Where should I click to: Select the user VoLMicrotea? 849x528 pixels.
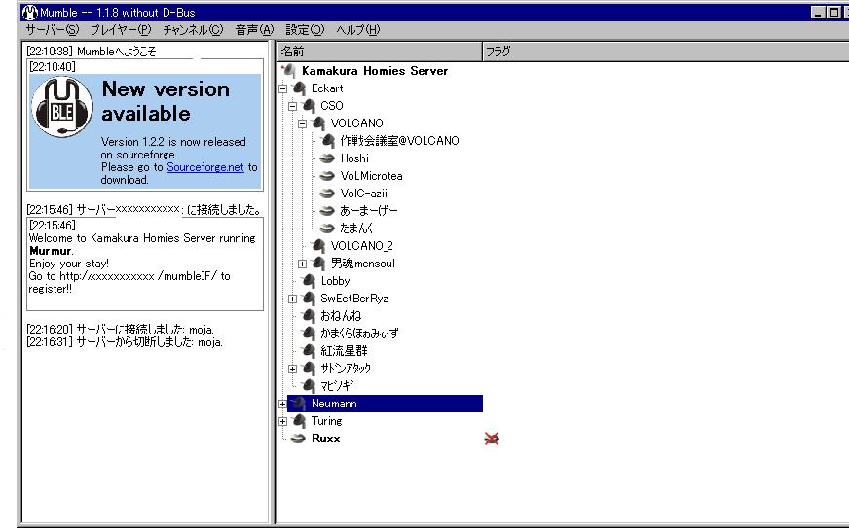pos(372,176)
